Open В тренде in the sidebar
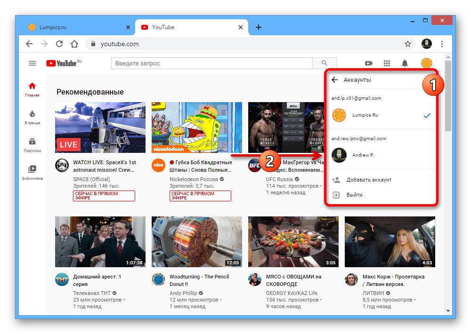 pyautogui.click(x=32, y=117)
